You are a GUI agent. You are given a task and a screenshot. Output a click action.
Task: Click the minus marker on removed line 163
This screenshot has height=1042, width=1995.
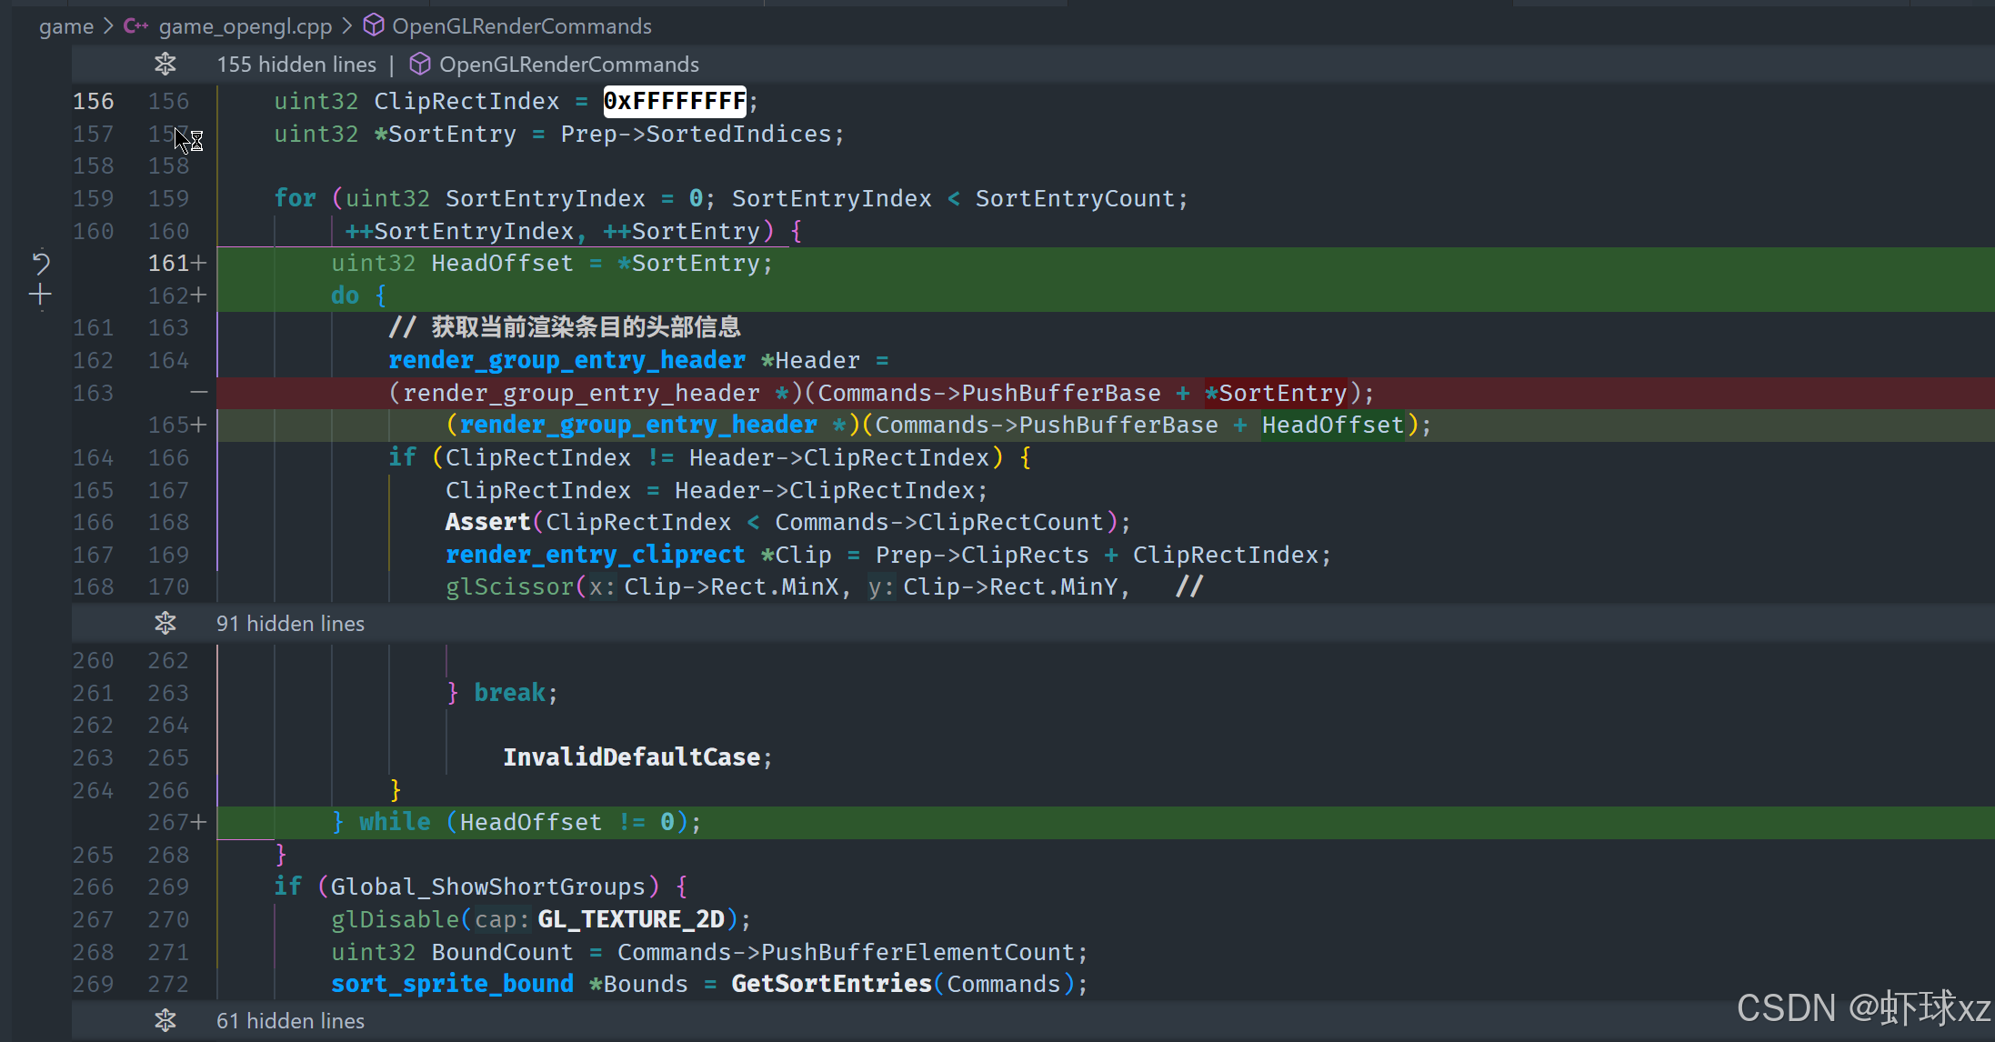click(199, 393)
